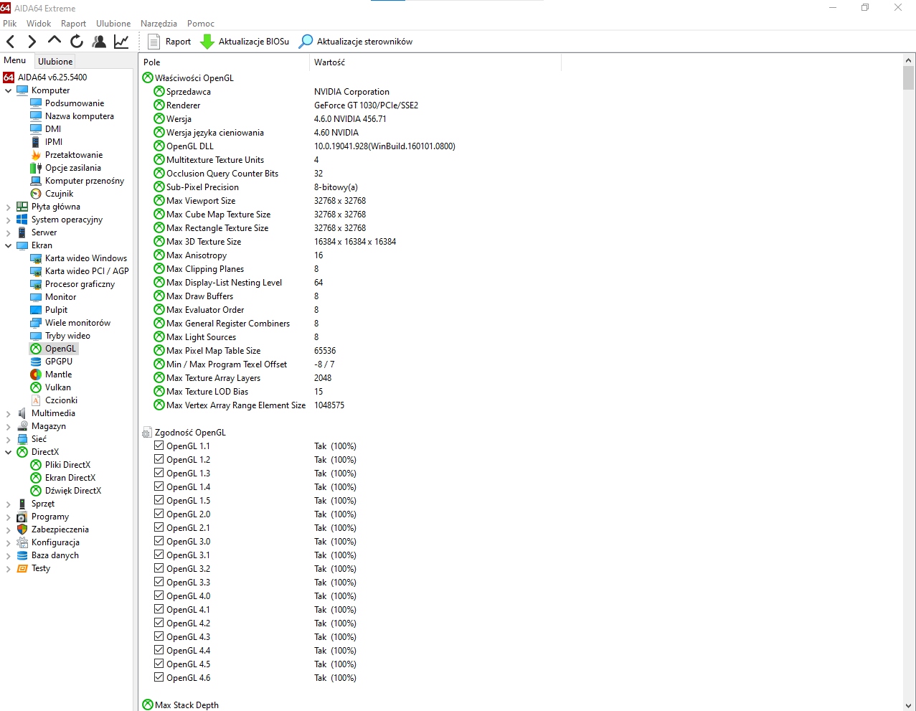
Task: Click the Aktualizacje BIOSu button
Action: pos(245,42)
